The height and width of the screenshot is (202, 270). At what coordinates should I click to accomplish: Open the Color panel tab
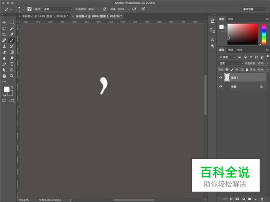tap(222, 19)
